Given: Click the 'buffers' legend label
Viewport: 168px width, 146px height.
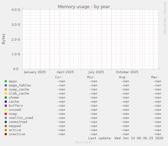Looking at the screenshot, I should [x=16, y=106].
